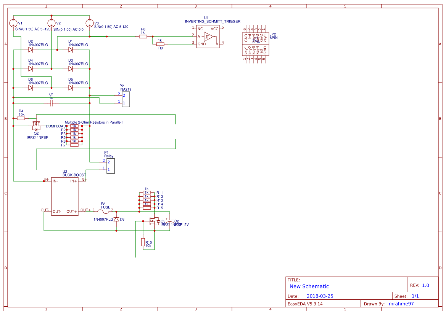Select the R4 10k resistor symbol
This screenshot has width=446, height=315.
[20, 118]
